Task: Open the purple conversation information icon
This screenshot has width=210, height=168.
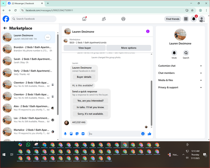Action: pos(148,31)
